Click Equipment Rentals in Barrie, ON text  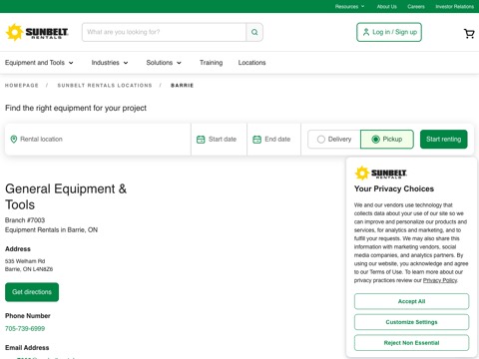tap(51, 230)
